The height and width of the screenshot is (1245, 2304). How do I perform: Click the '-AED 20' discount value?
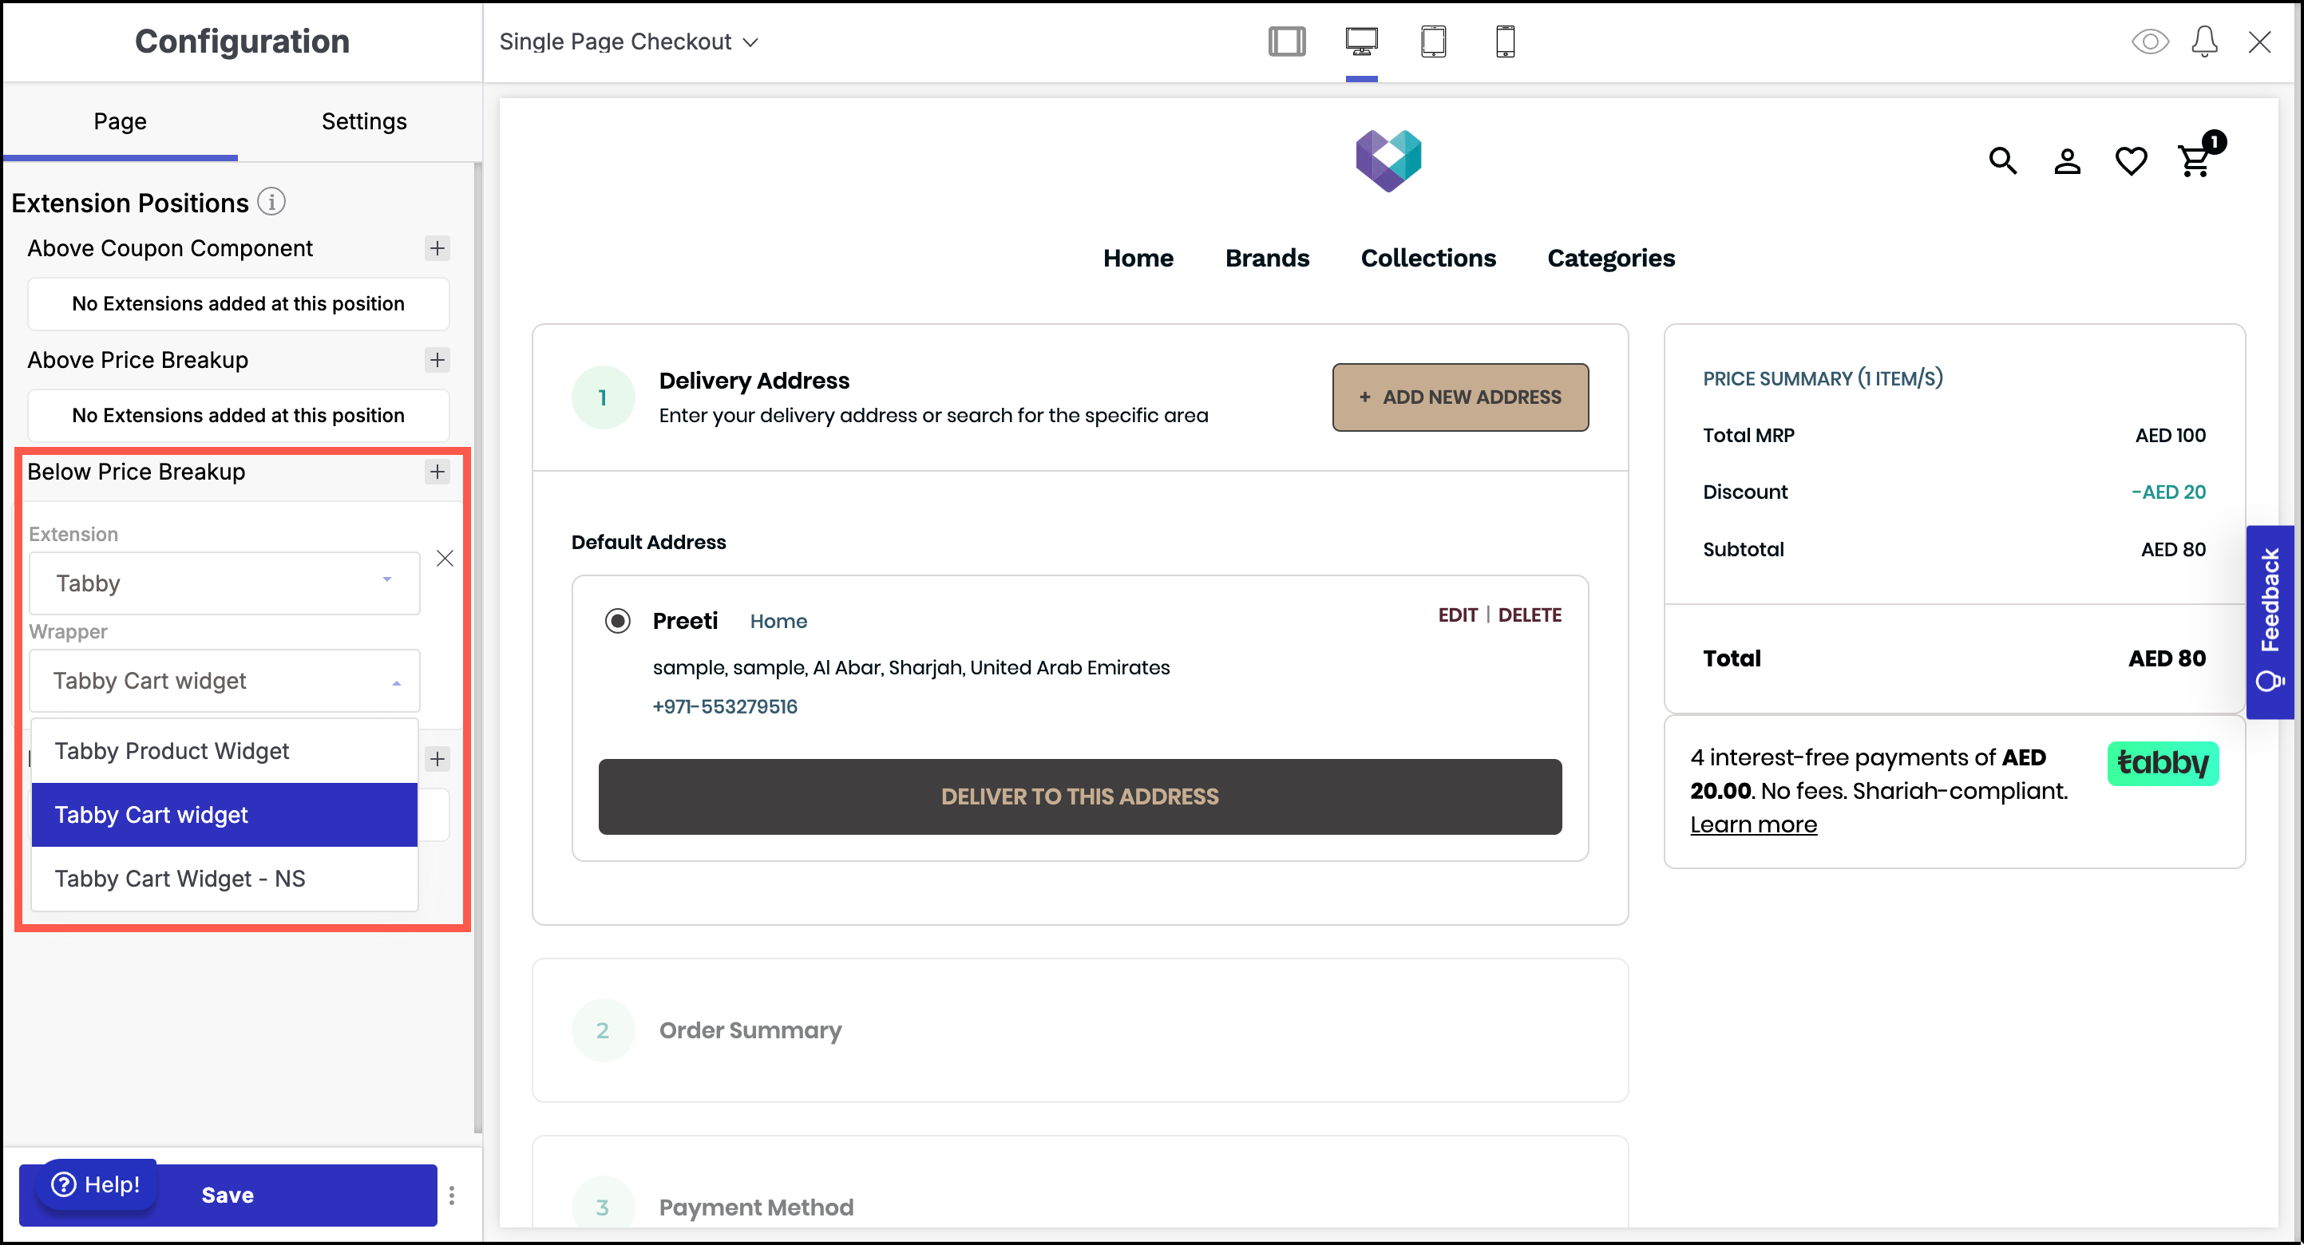2168,492
